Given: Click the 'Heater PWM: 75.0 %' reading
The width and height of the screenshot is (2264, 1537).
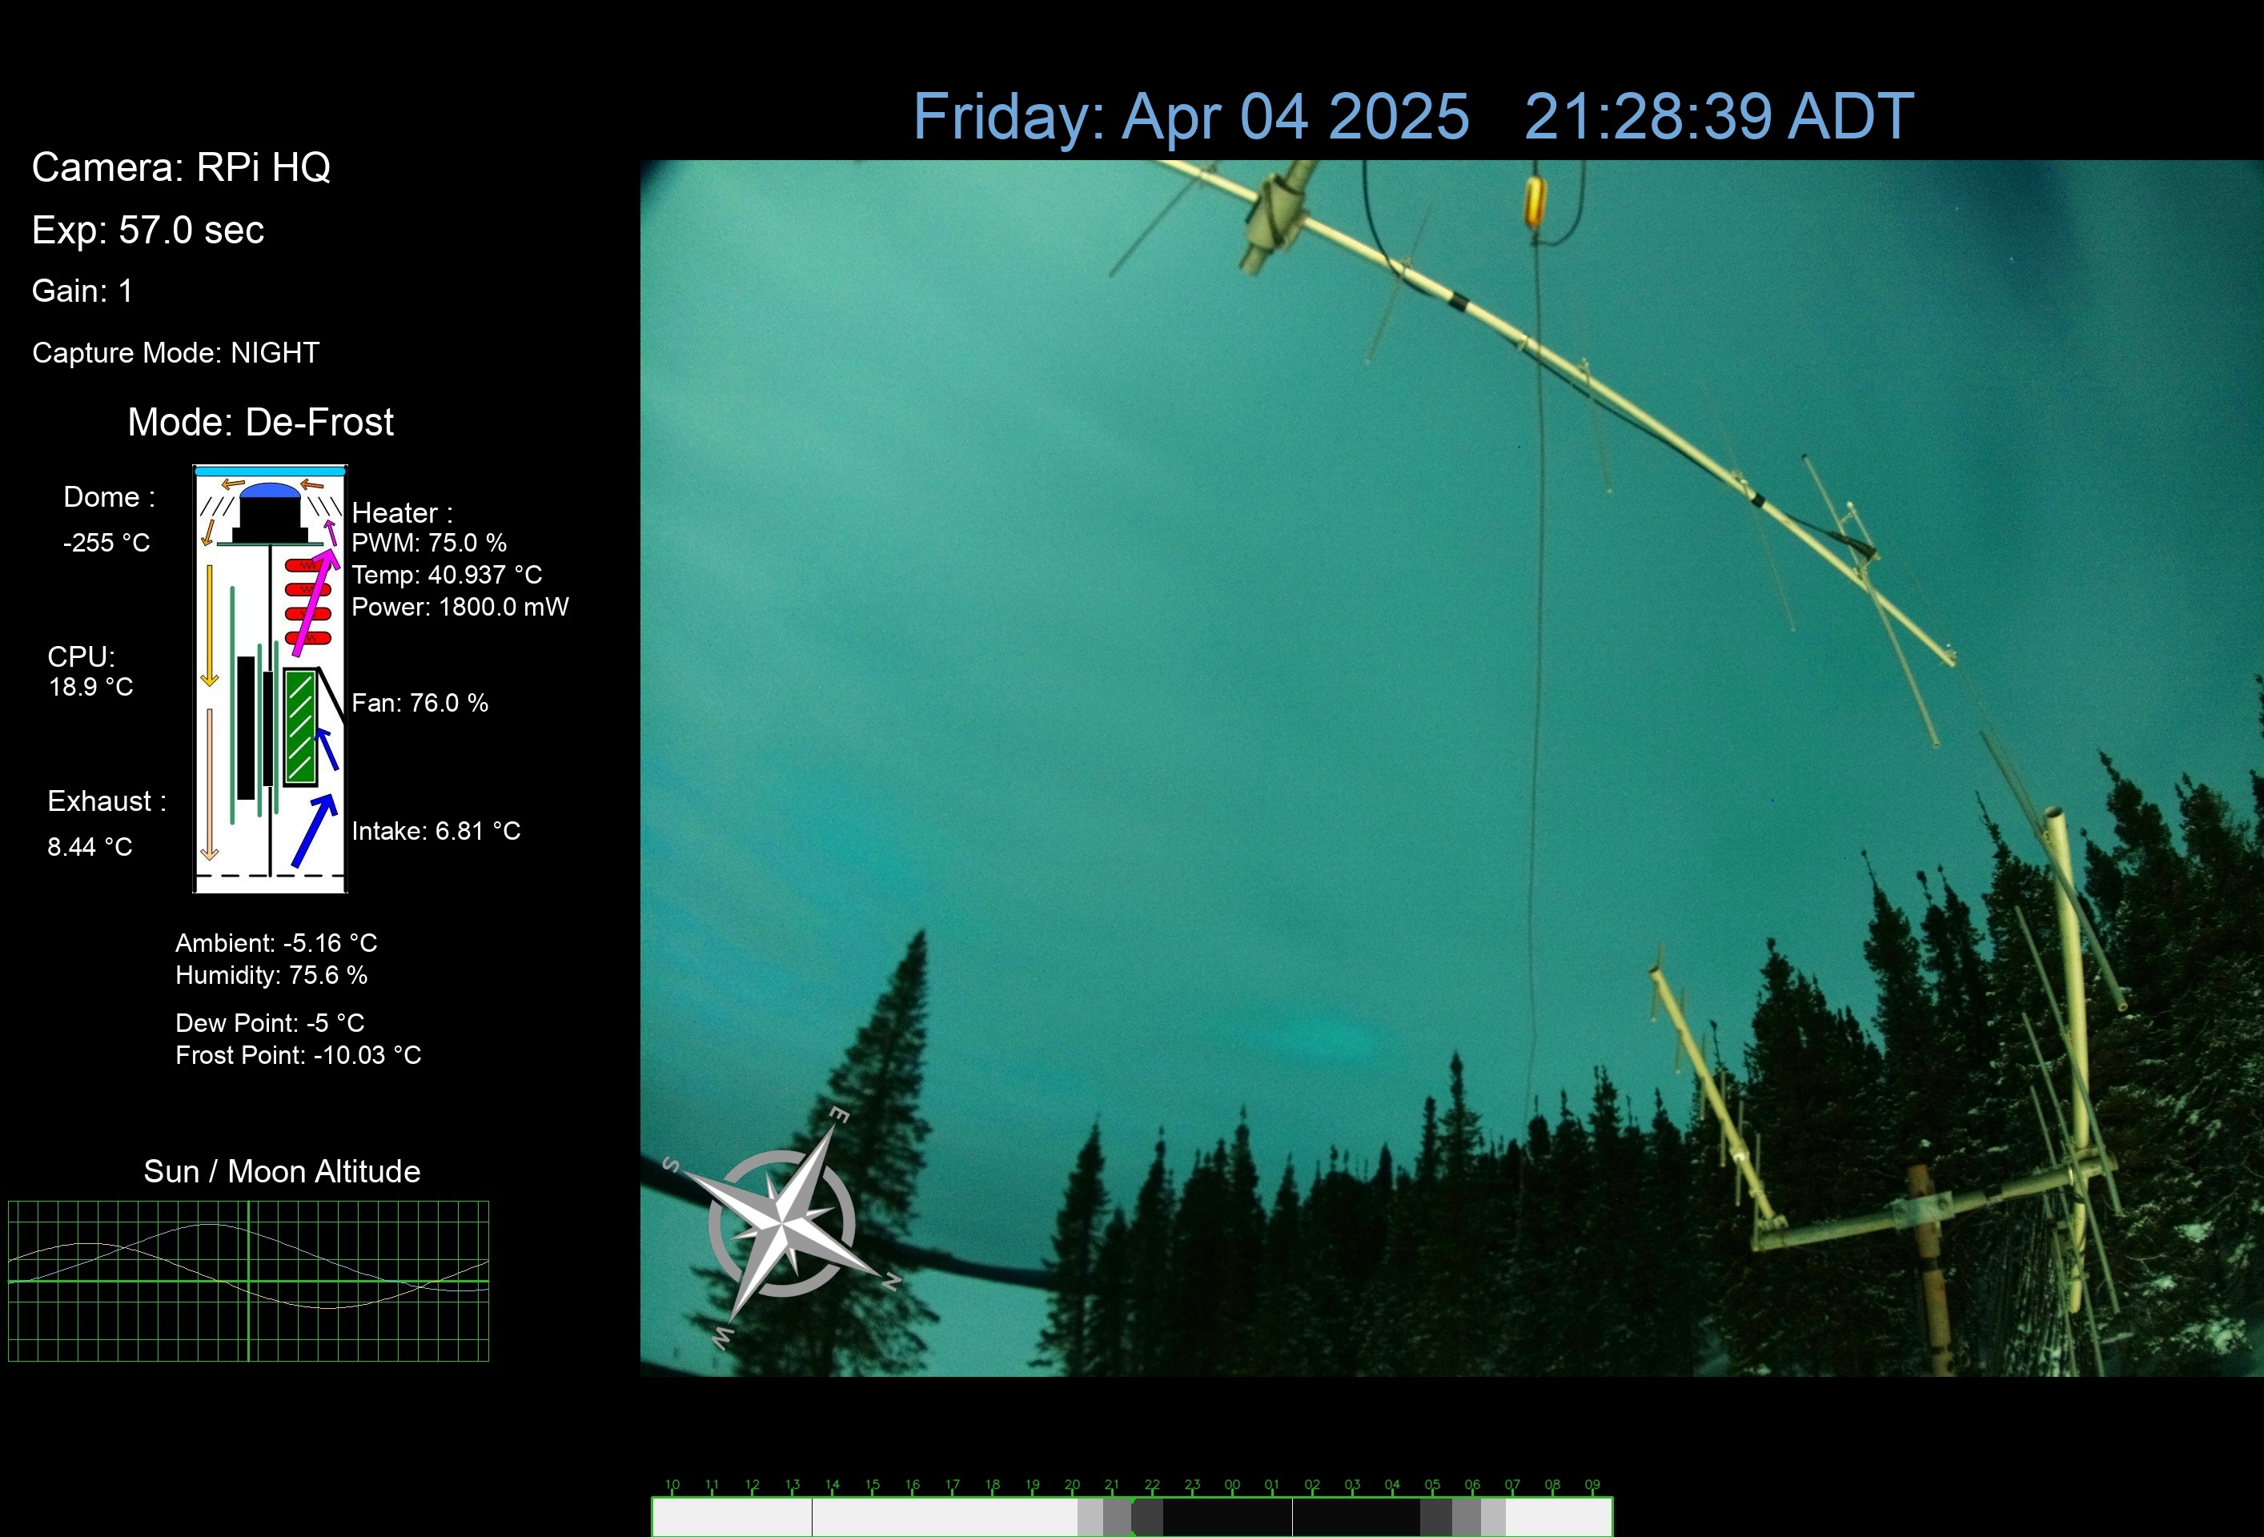Looking at the screenshot, I should (428, 543).
